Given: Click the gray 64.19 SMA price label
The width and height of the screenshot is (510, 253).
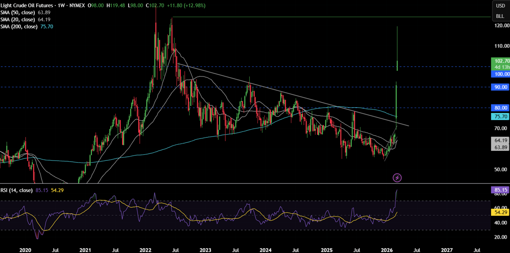Looking at the screenshot, I should click(500, 141).
